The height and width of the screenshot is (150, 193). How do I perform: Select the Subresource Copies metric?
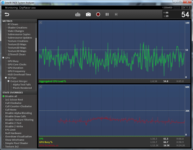[19, 34]
